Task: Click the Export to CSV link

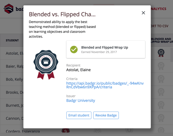Action: point(160,26)
